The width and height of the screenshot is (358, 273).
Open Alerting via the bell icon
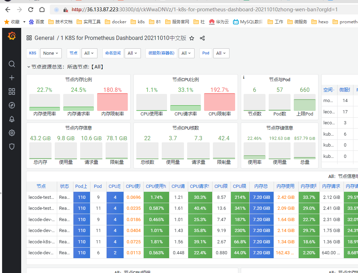pyautogui.click(x=12, y=119)
